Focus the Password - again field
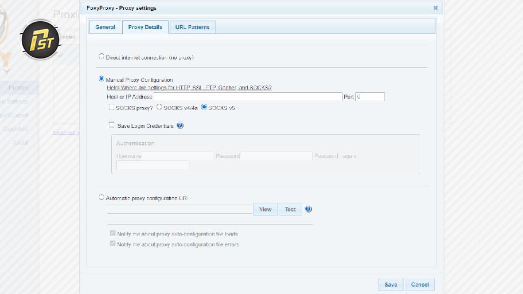Image resolution: width=523 pixels, height=294 pixels. coord(153,164)
